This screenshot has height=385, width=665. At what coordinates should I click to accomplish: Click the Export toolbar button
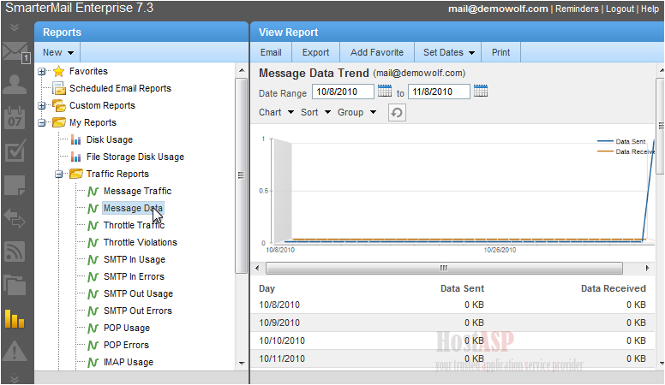coord(315,52)
